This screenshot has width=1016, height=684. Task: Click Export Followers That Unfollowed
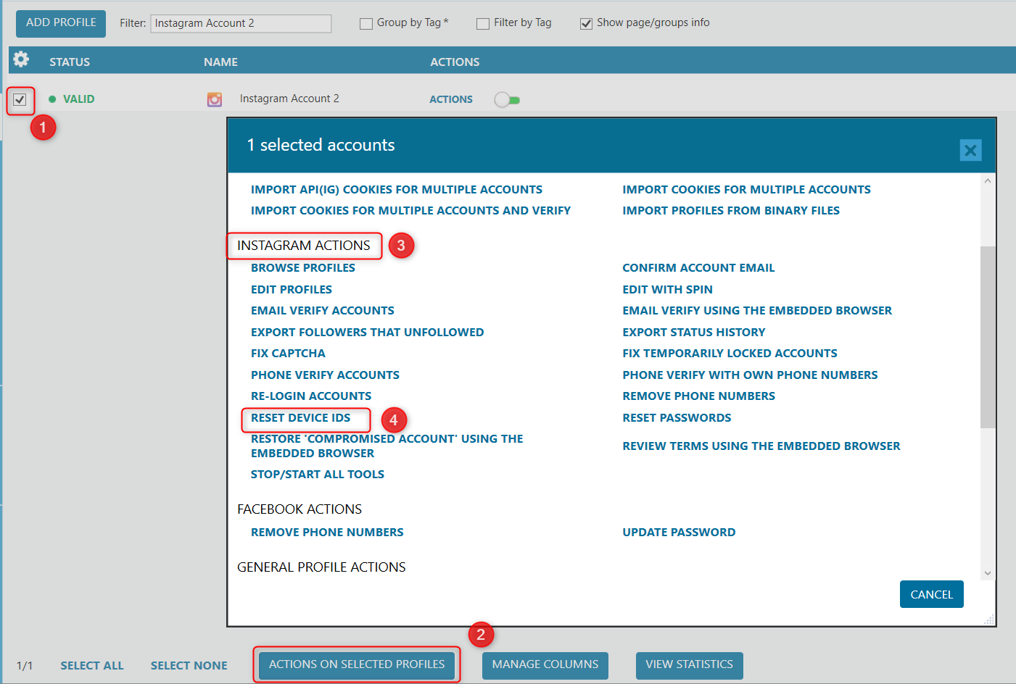tap(368, 333)
